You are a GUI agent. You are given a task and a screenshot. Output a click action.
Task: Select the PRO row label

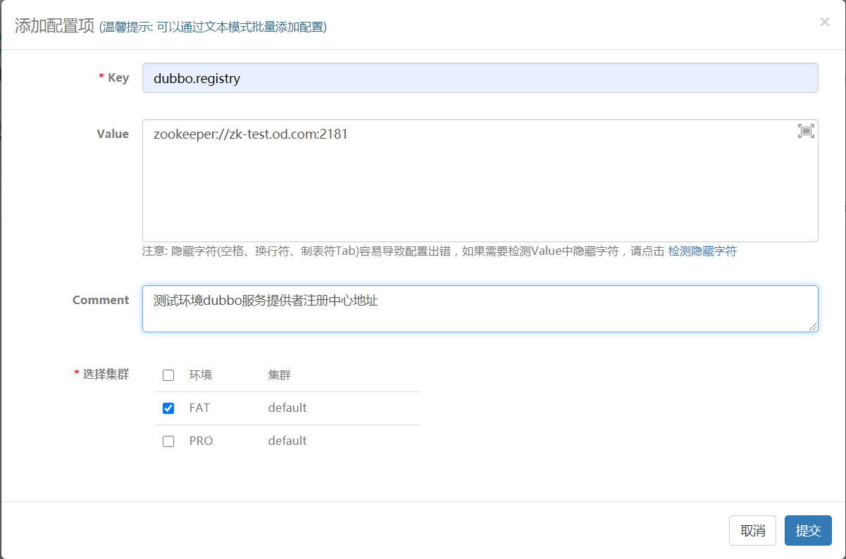coord(201,441)
